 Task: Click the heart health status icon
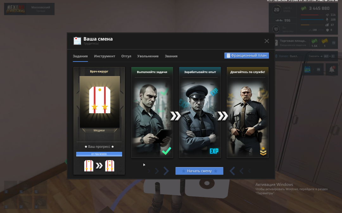click(x=276, y=29)
